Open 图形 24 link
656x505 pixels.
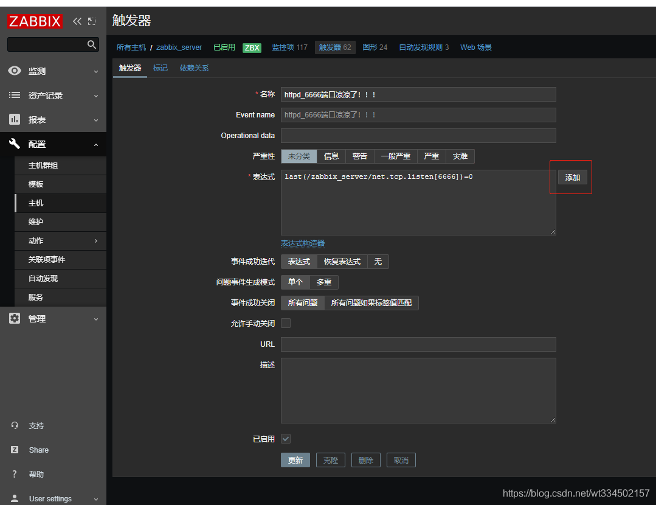pyautogui.click(x=375, y=47)
